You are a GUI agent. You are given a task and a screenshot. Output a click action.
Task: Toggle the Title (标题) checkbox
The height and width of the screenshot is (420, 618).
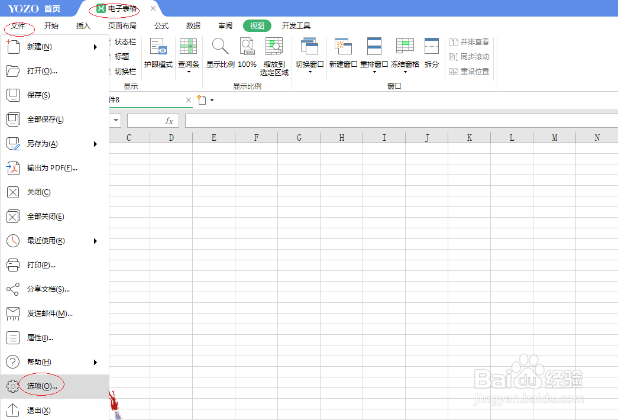point(109,56)
